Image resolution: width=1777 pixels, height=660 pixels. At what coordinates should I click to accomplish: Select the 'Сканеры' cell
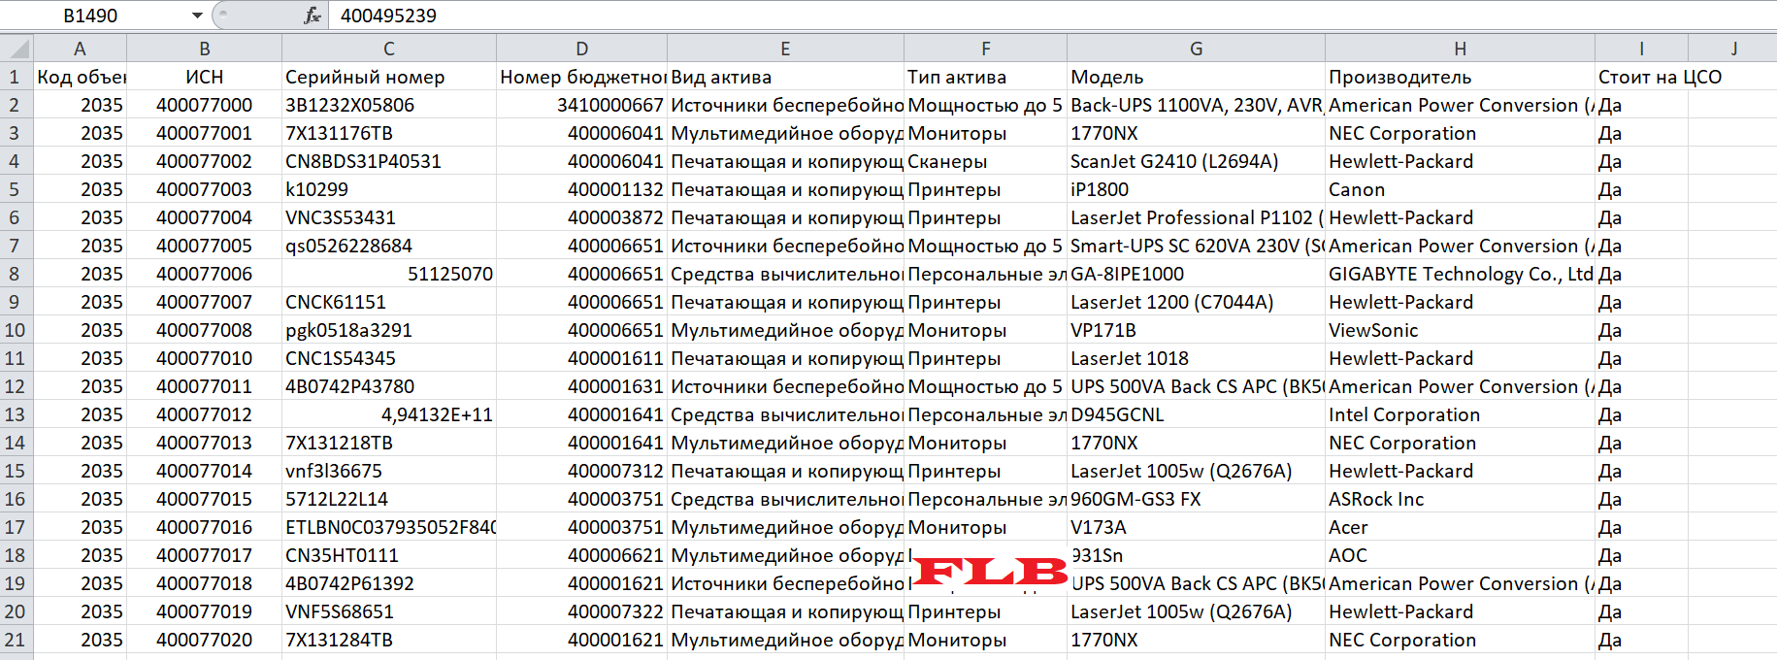coord(985,161)
